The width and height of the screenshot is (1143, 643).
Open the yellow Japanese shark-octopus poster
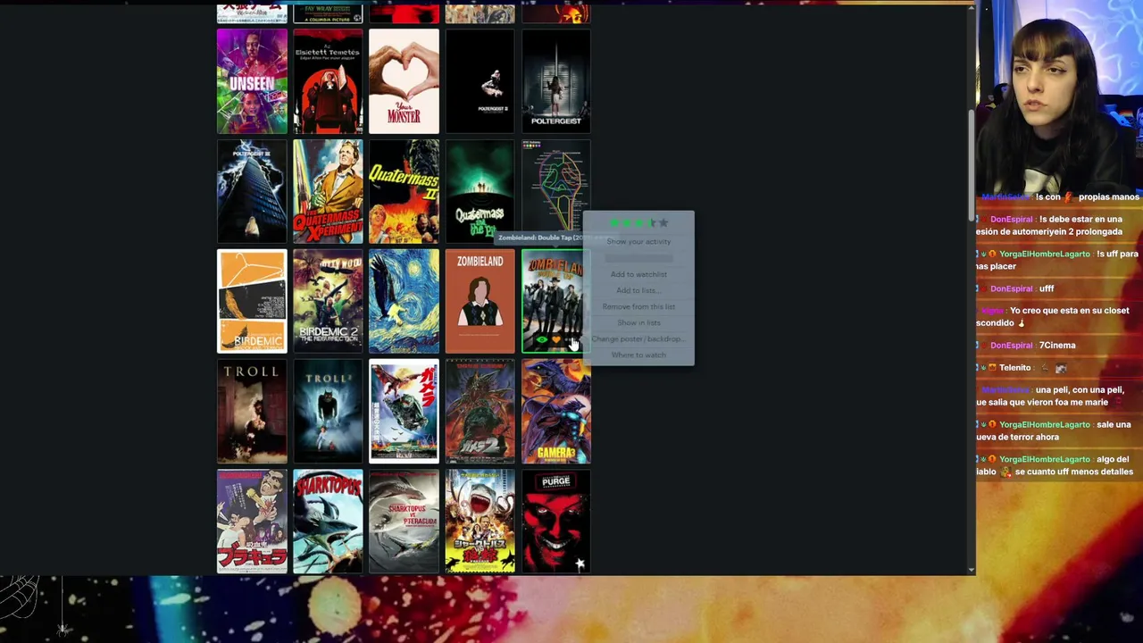[x=480, y=522]
